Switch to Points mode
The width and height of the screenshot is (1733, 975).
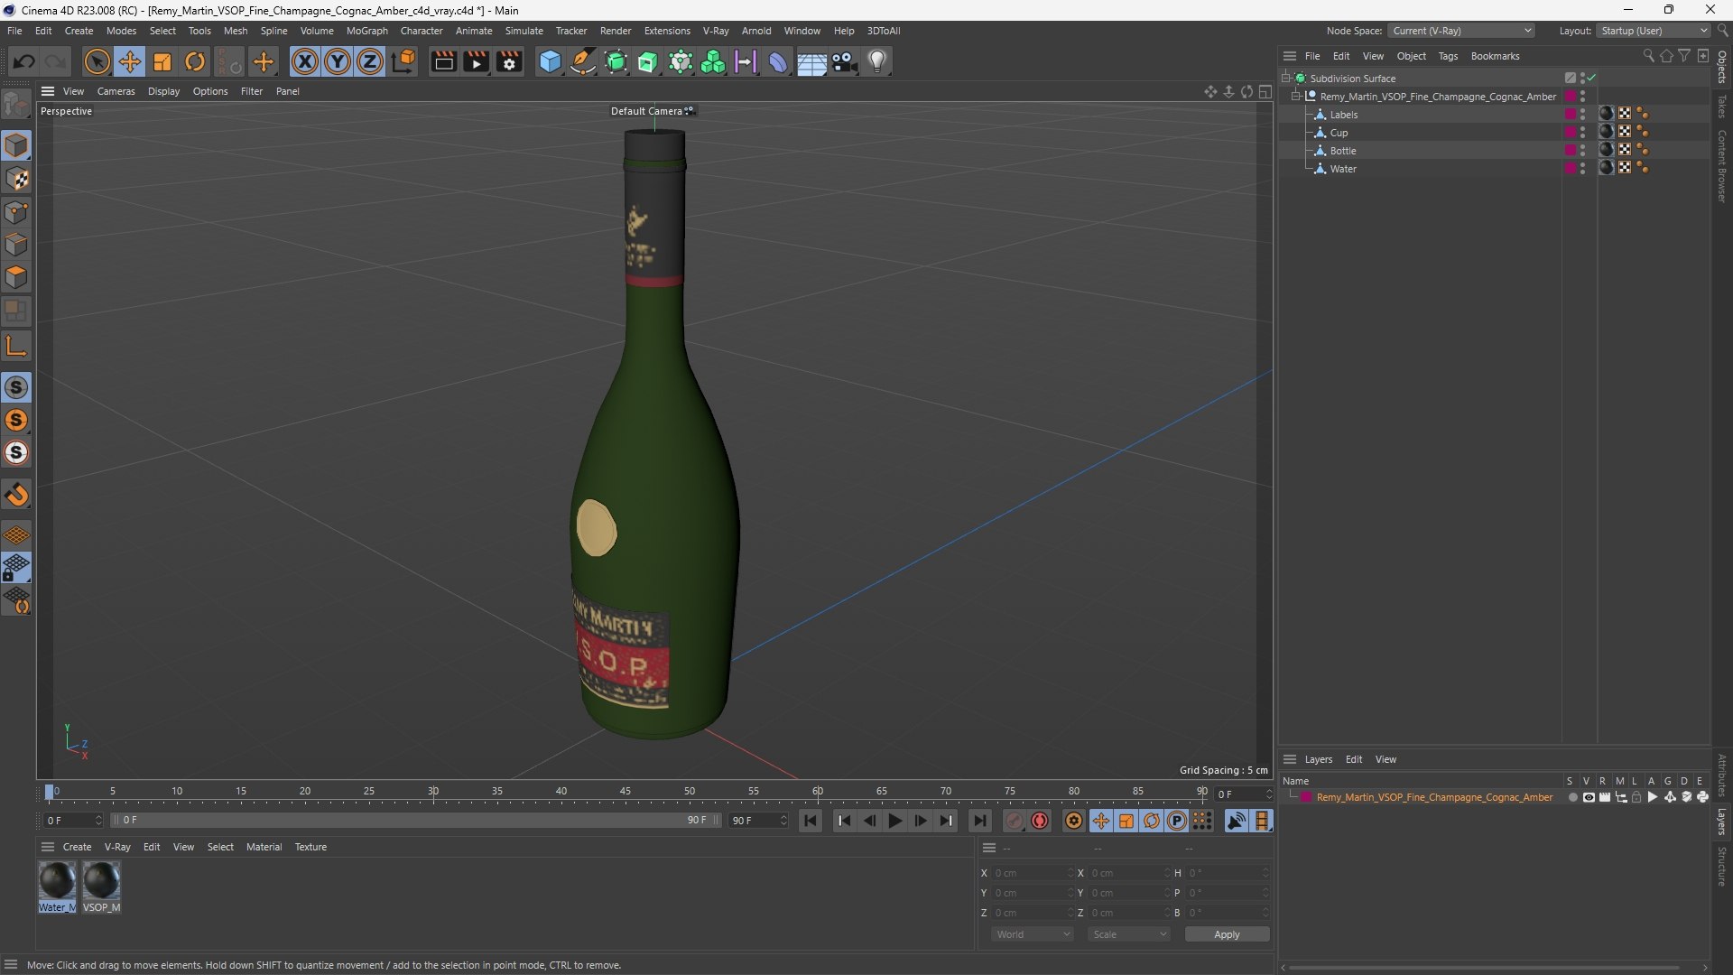[16, 212]
